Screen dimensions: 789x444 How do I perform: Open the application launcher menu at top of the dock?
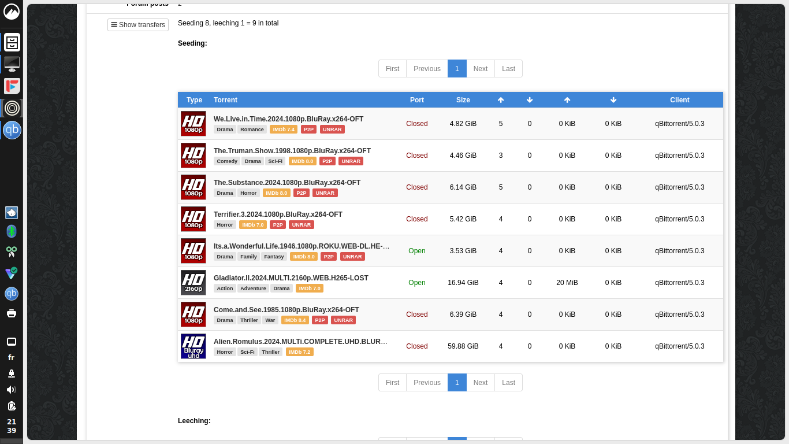(x=12, y=12)
